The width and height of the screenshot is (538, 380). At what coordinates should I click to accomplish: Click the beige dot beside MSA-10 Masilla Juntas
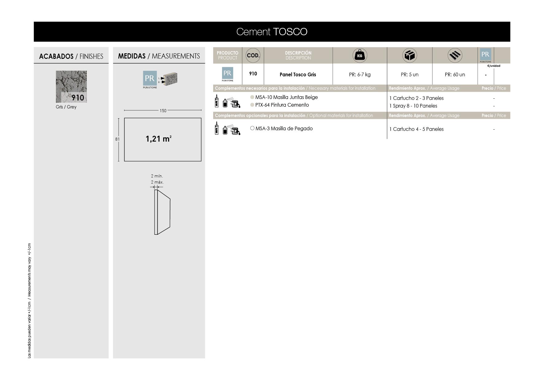[x=252, y=97]
